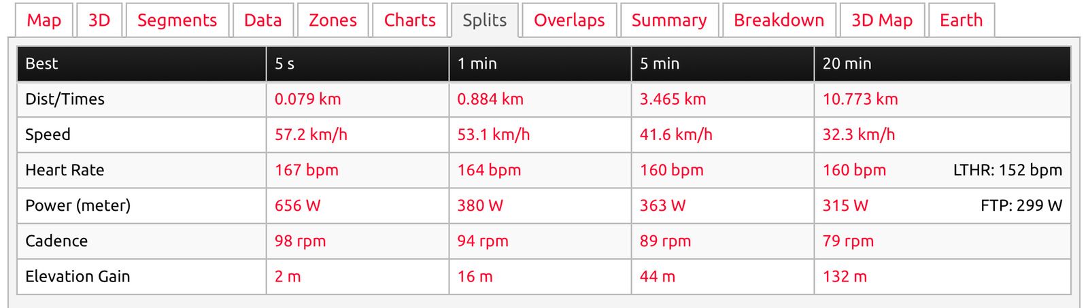The image size is (1088, 308).
Task: Select the 94 rpm 1 min cadence
Action: pyautogui.click(x=483, y=241)
